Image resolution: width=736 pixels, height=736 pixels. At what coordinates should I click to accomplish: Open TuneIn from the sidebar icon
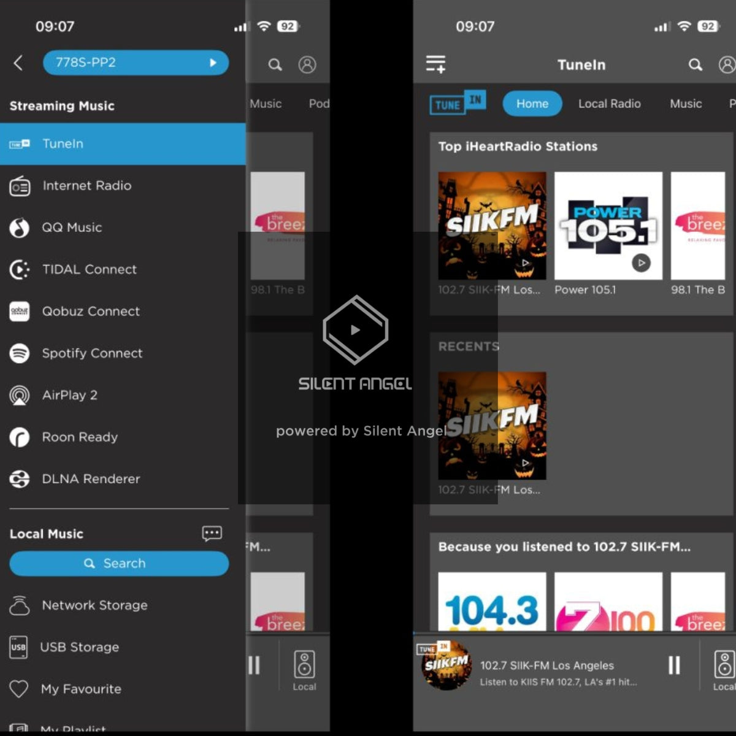coord(20,144)
